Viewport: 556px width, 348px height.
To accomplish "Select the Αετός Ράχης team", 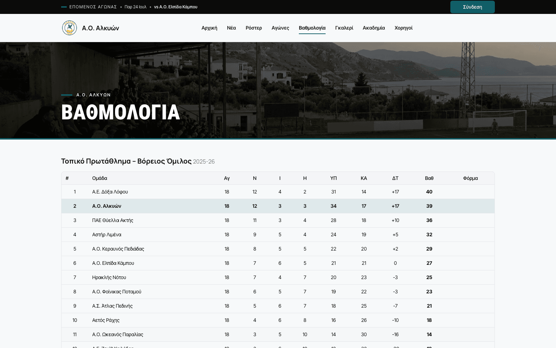I will [x=106, y=320].
